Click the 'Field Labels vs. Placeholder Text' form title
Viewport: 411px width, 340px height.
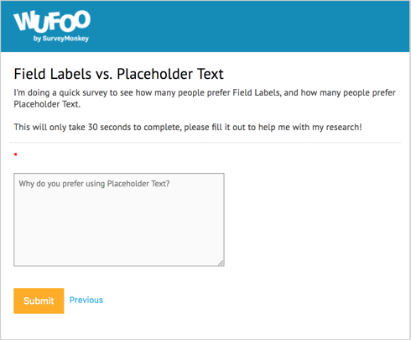click(x=119, y=74)
